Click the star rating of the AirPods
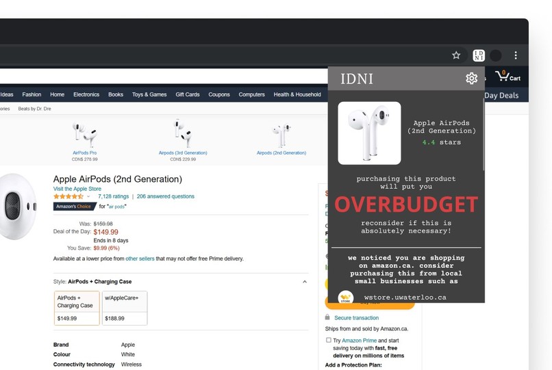The width and height of the screenshot is (552, 370). point(68,196)
